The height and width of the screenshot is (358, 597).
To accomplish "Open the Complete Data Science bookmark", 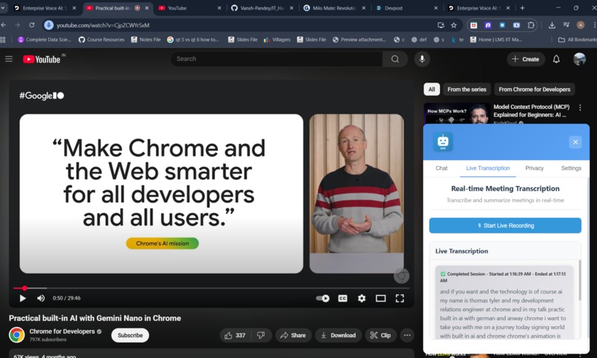I will tap(44, 39).
